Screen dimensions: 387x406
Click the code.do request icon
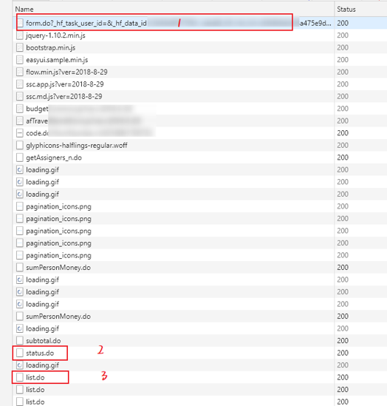[x=20, y=133]
